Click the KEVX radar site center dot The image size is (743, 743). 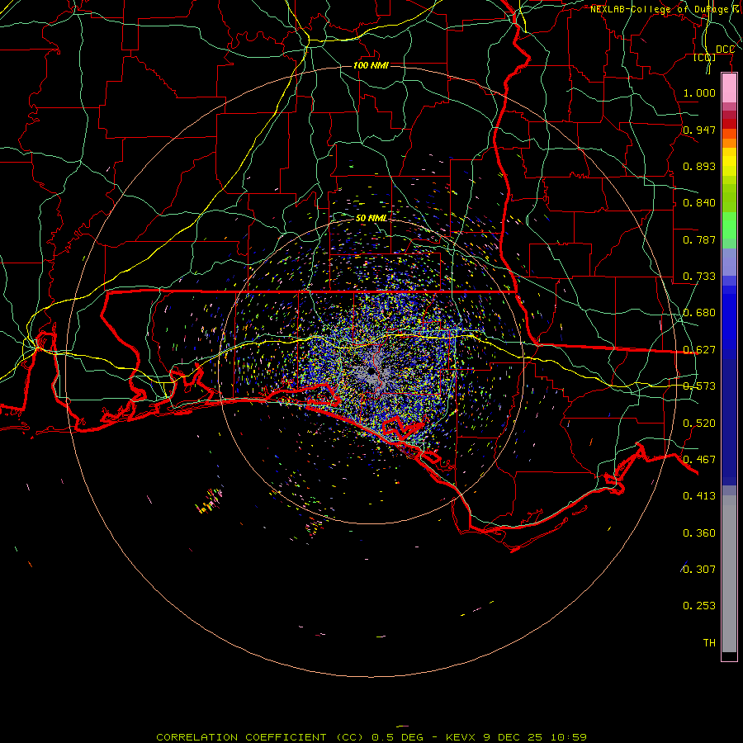point(371,371)
